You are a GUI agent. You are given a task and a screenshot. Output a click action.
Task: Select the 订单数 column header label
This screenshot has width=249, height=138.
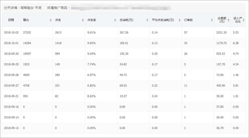pos(188,20)
